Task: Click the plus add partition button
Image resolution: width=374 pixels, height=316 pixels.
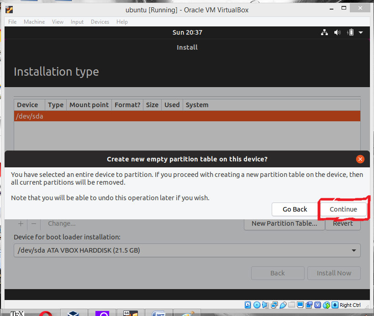Action: point(21,224)
